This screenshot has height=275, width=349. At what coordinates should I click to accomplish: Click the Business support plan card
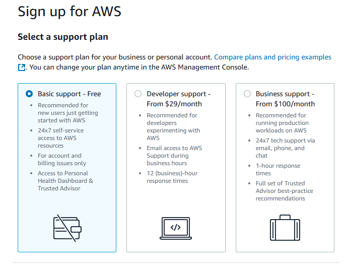tap(285, 168)
